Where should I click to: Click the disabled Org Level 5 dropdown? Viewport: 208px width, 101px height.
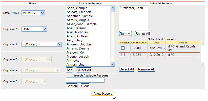(34, 81)
